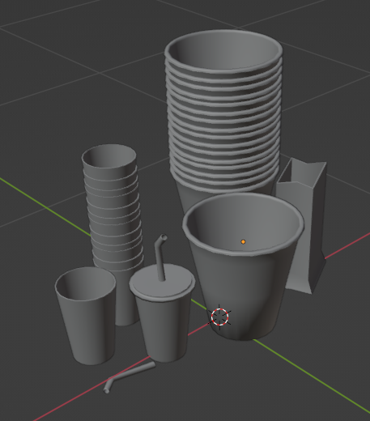Click the open top of the paper bag
Viewport: 370px width, 421px height.
click(301, 172)
